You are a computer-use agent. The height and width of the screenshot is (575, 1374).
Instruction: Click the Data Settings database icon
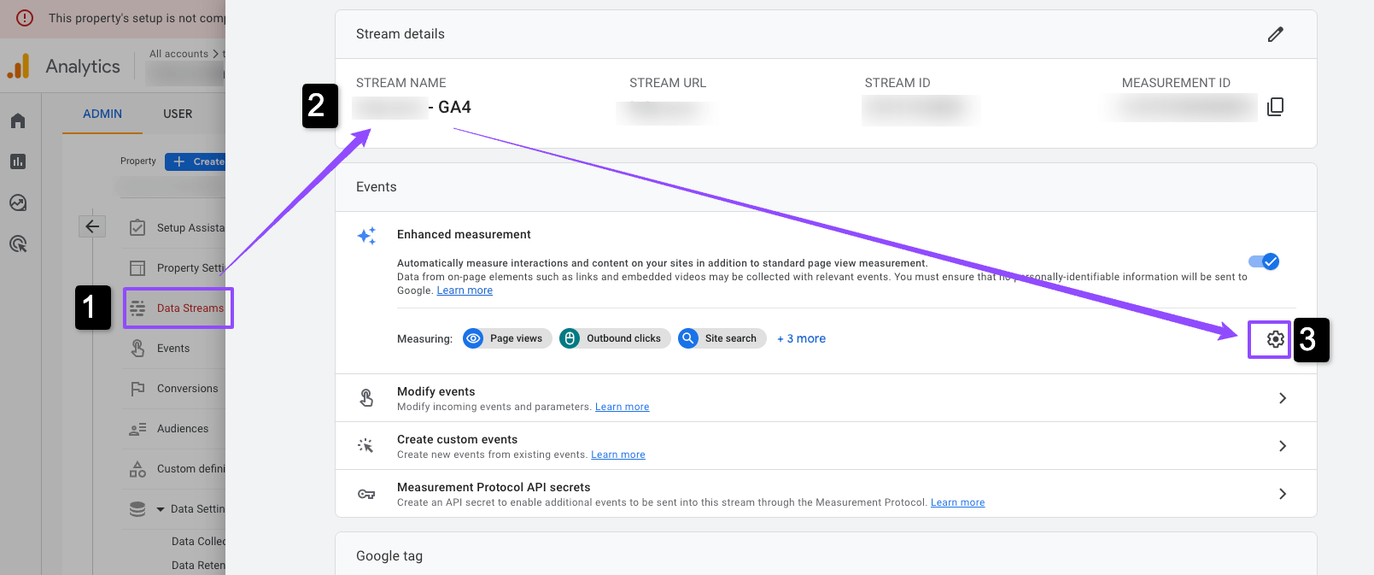(x=137, y=509)
